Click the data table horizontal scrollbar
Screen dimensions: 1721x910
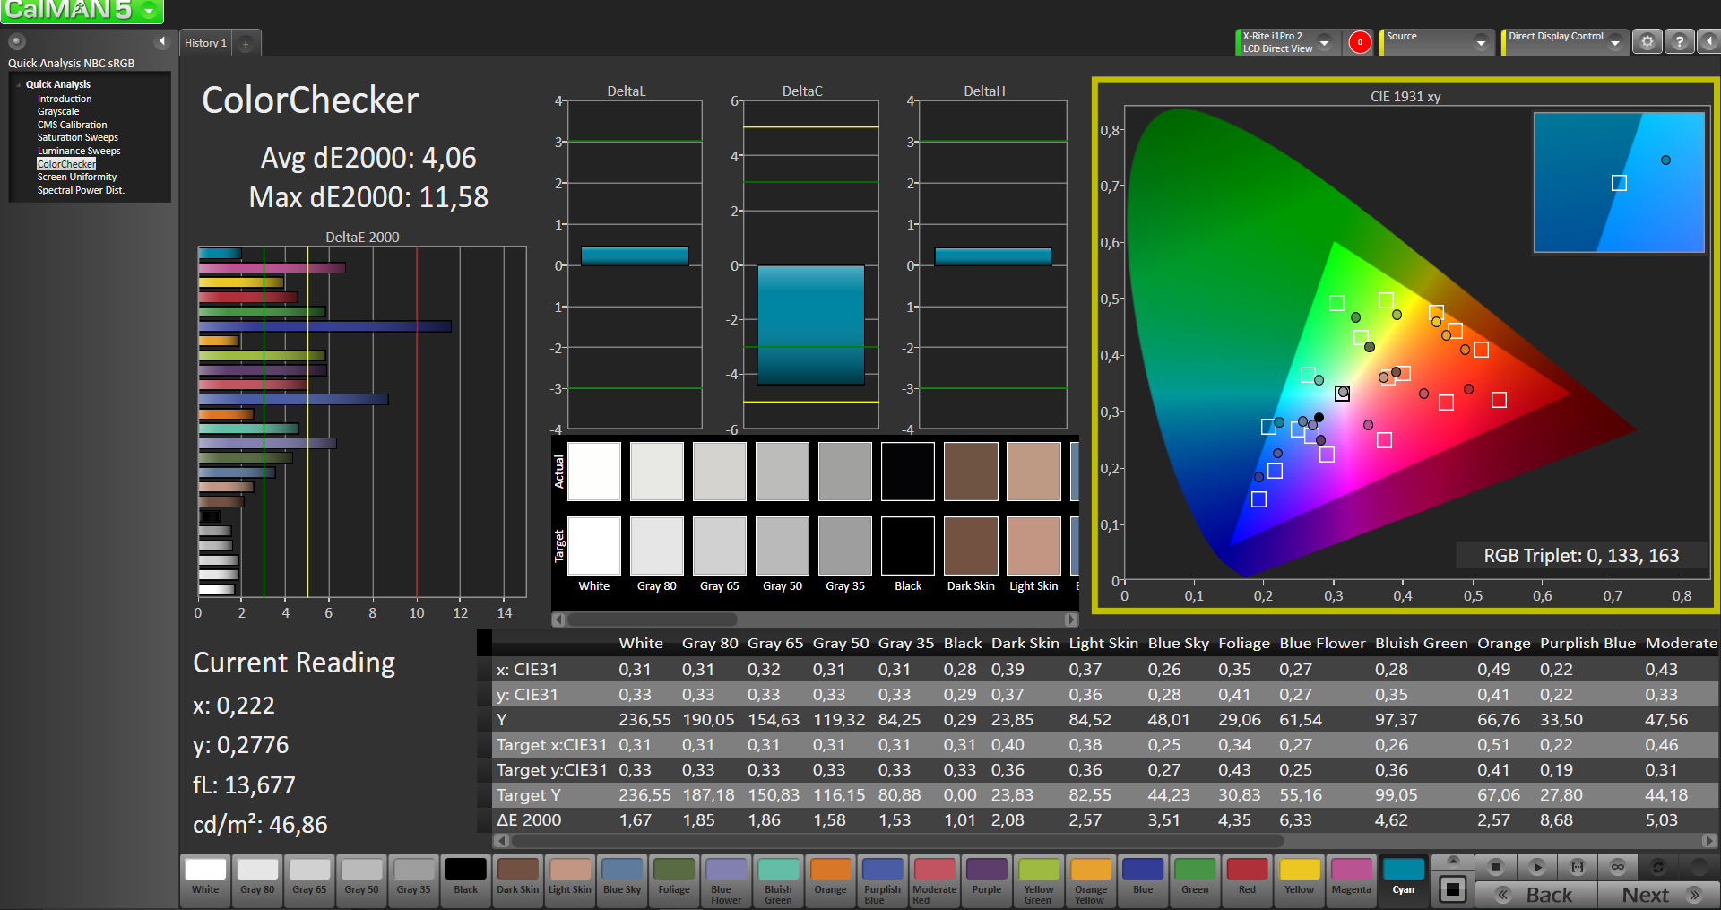[896, 841]
